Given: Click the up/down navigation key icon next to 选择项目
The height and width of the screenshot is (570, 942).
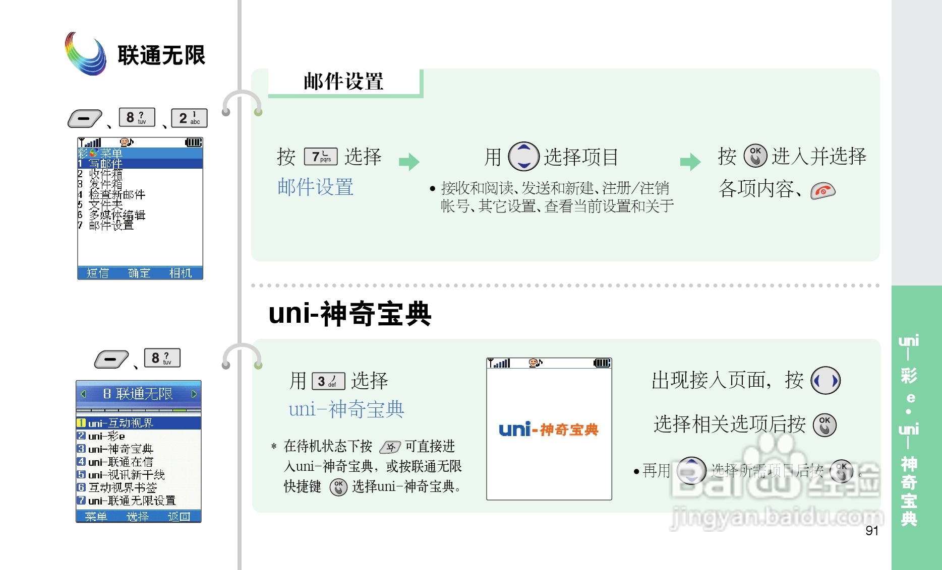Looking at the screenshot, I should pos(524,156).
